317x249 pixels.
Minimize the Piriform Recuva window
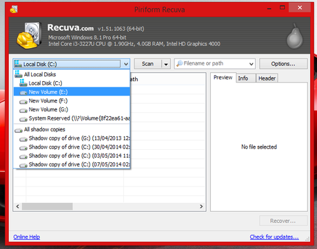[x=269, y=8]
